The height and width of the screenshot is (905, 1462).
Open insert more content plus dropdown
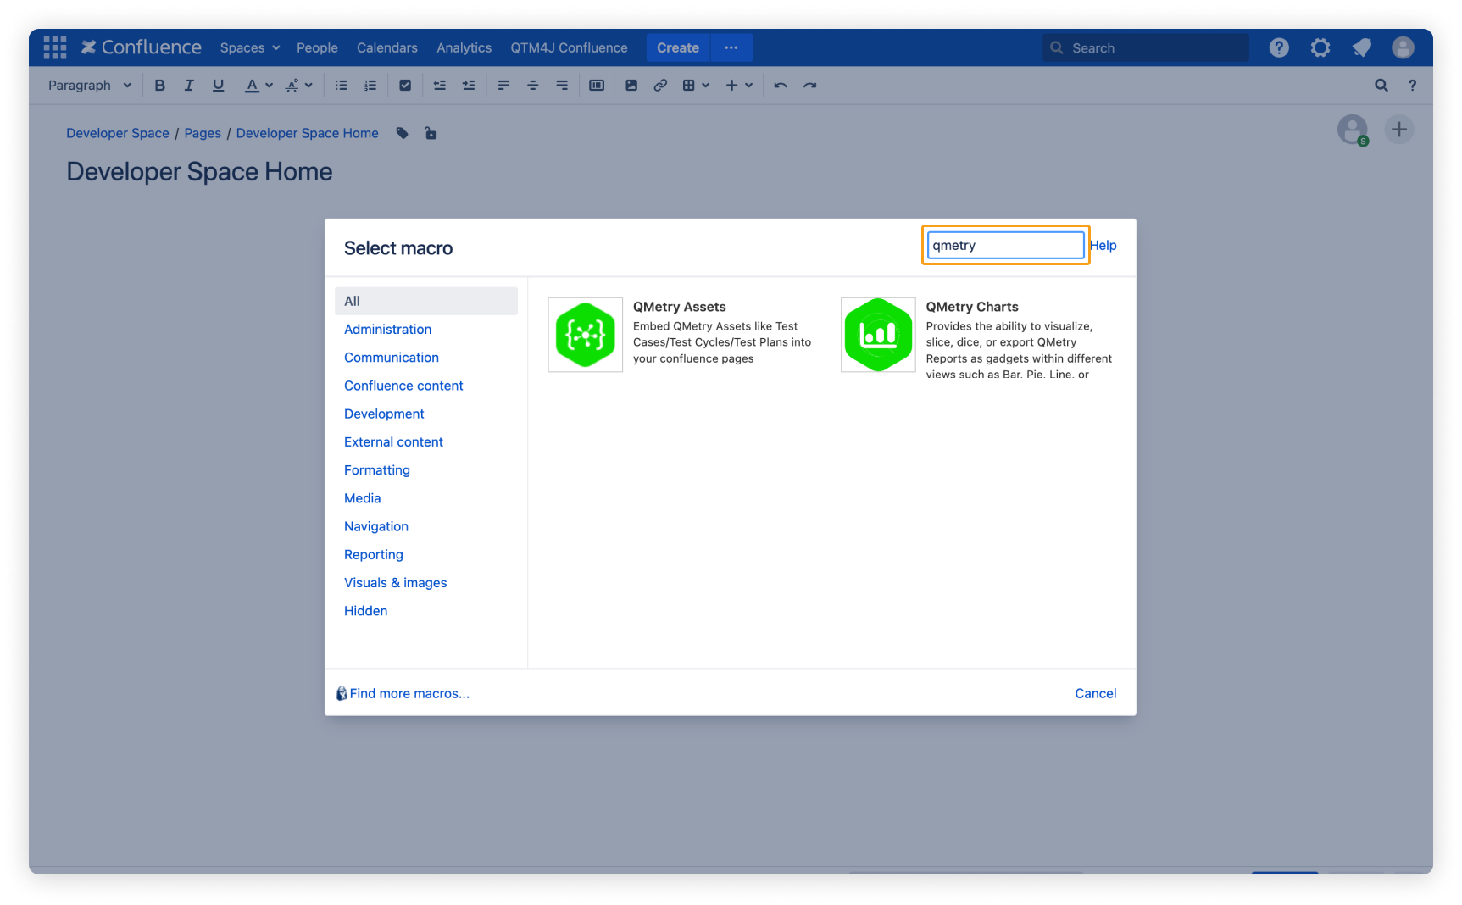tap(739, 85)
